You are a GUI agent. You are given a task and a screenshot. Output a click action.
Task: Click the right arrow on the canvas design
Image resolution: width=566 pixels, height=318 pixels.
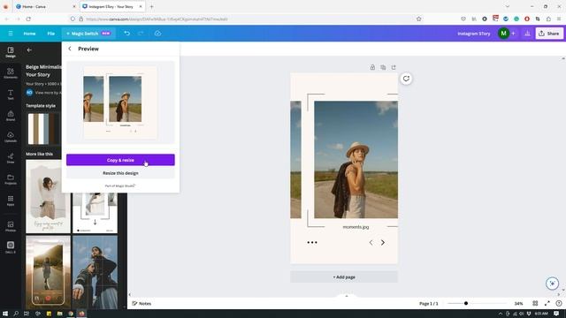383,243
